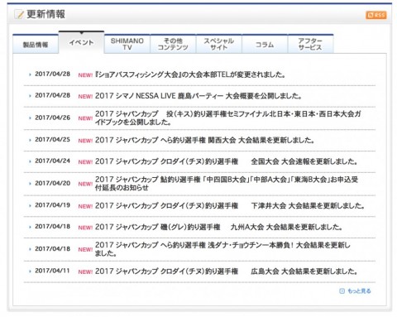The width and height of the screenshot is (397, 317).
Task: Open the スペシャルサイト tab
Action: coord(219,44)
